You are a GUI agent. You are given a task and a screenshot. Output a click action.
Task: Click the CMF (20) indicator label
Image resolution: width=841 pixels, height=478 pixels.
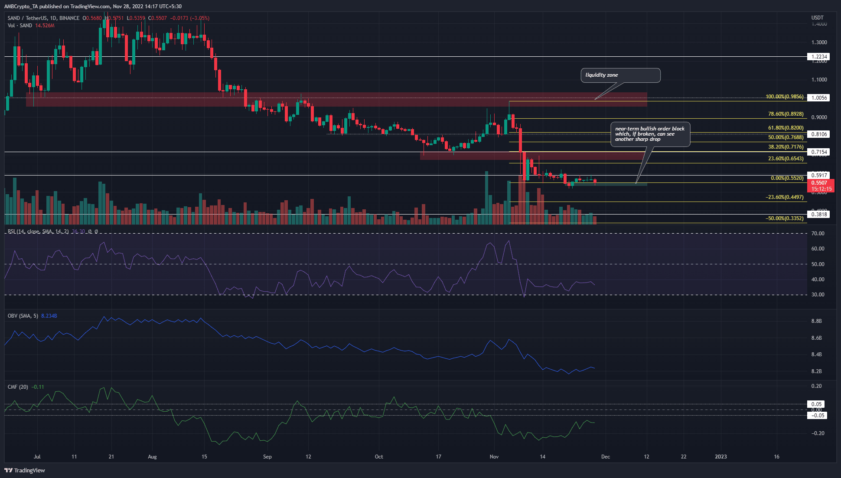pos(18,387)
